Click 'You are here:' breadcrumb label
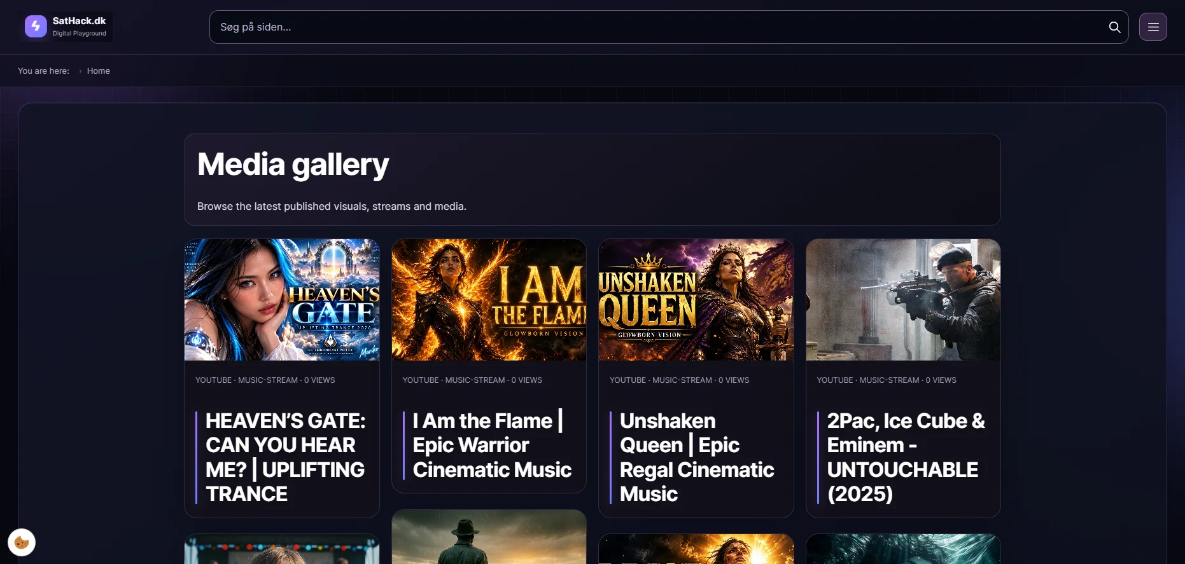 click(43, 71)
